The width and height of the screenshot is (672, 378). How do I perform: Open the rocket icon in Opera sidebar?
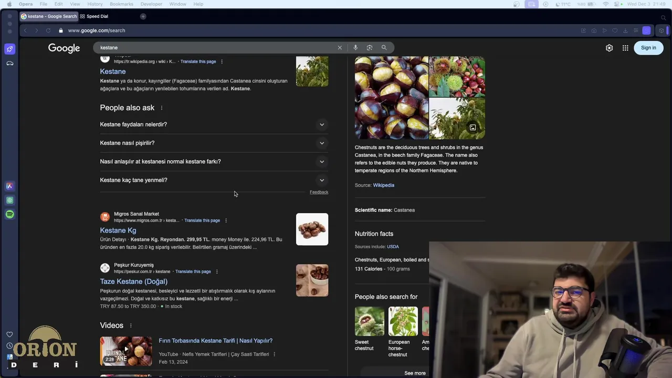pos(9,49)
